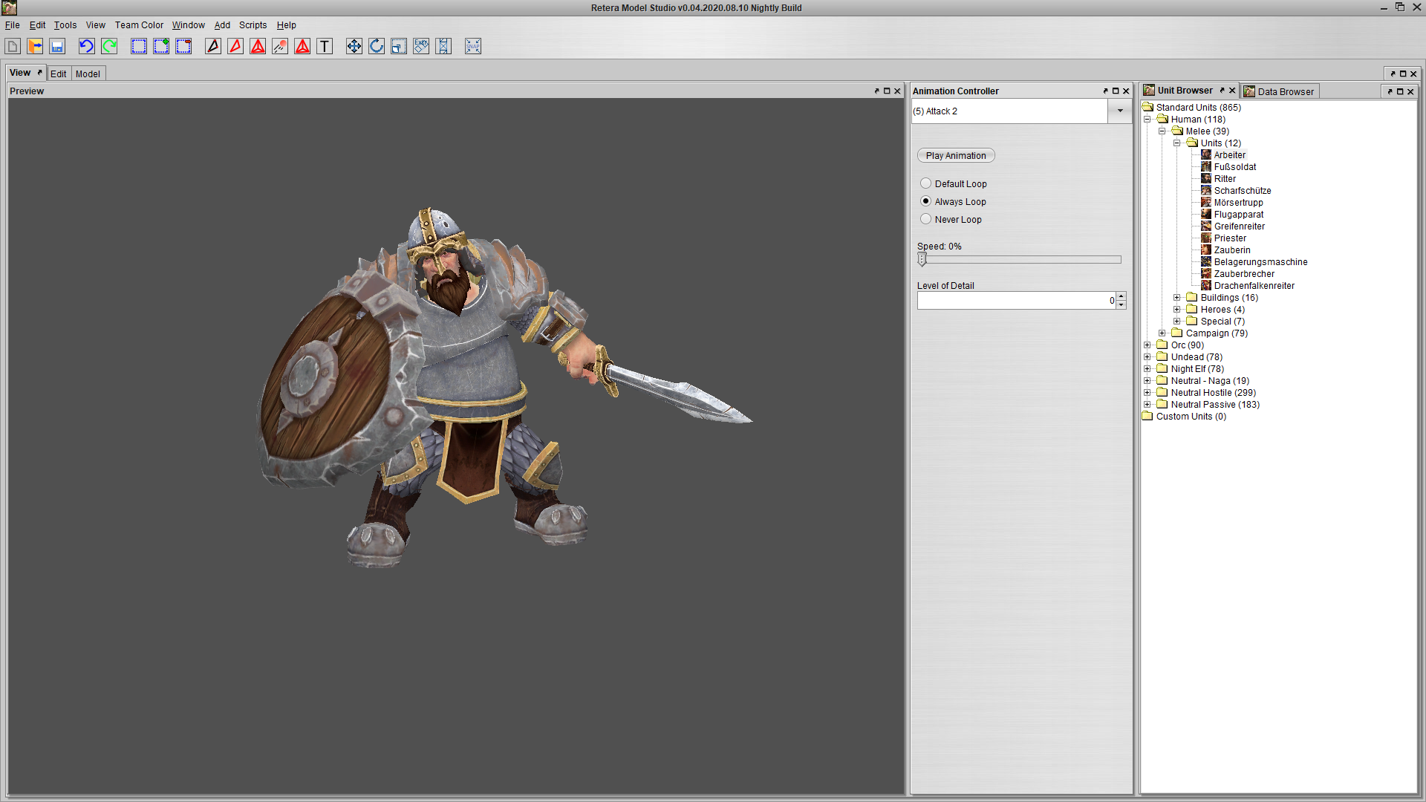Select Custom Units (0) folder

coord(1191,417)
